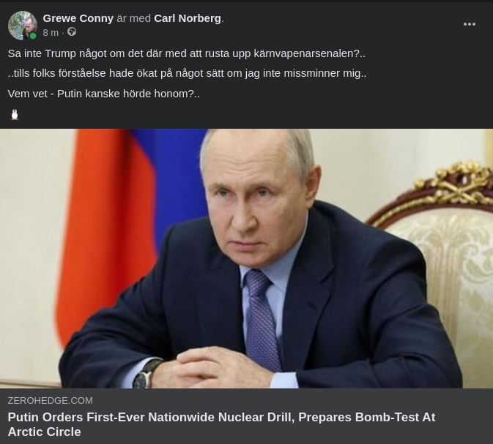Image resolution: width=493 pixels, height=444 pixels.
Task: Click the "8 m" post timestamp
Action: click(x=51, y=33)
